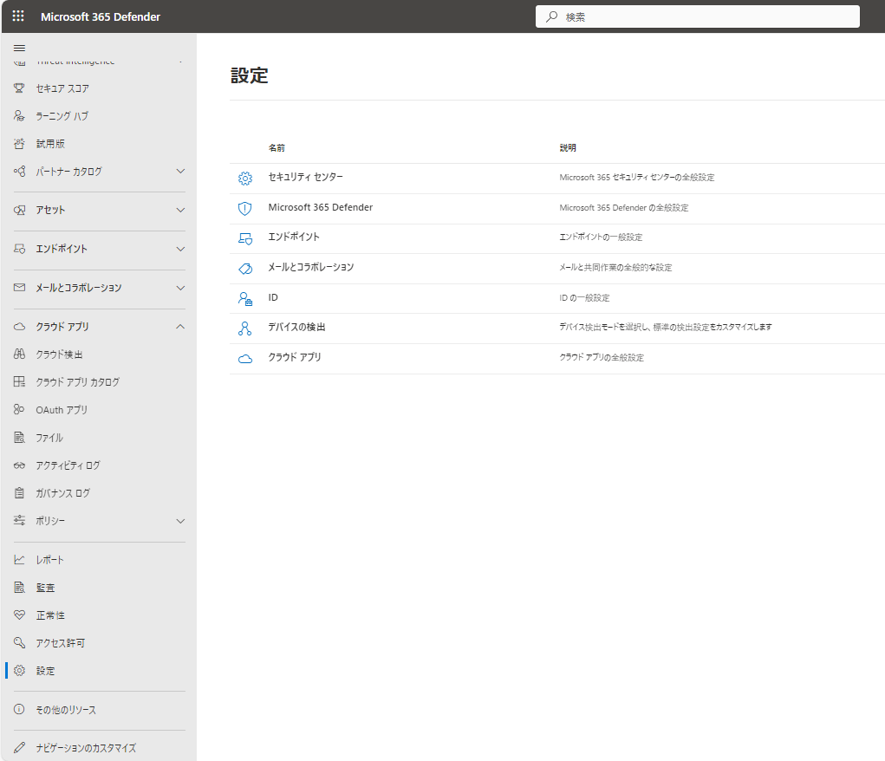This screenshot has width=885, height=761.
Task: Click the Email row icon in settings table
Action: [x=245, y=269]
